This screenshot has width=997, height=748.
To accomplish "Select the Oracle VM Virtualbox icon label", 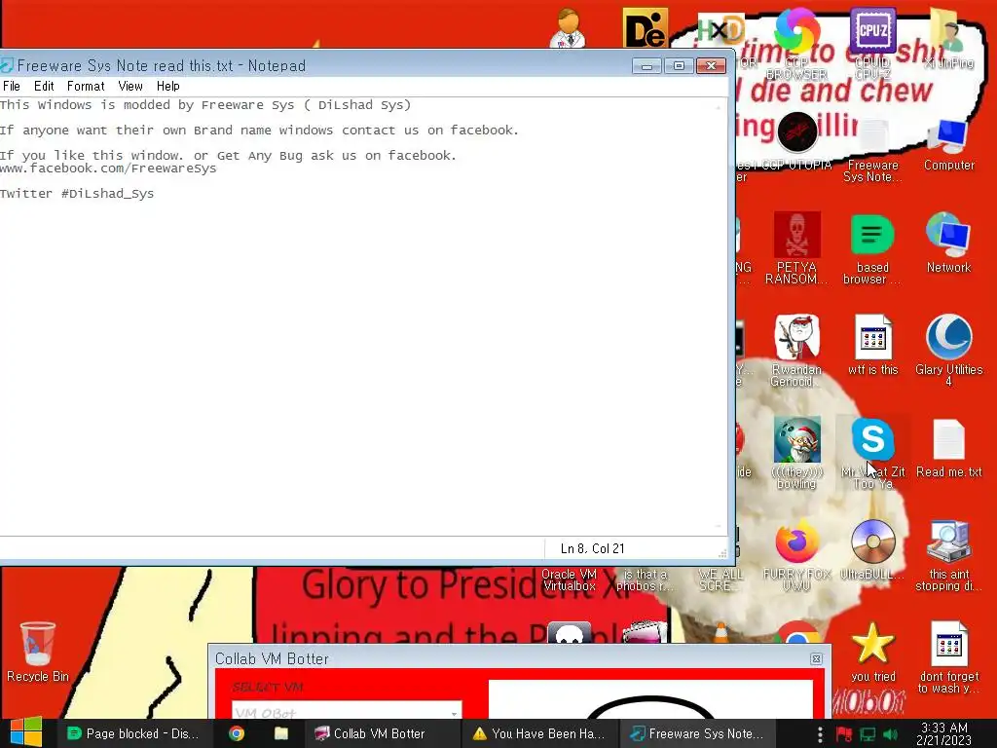I will point(569,580).
